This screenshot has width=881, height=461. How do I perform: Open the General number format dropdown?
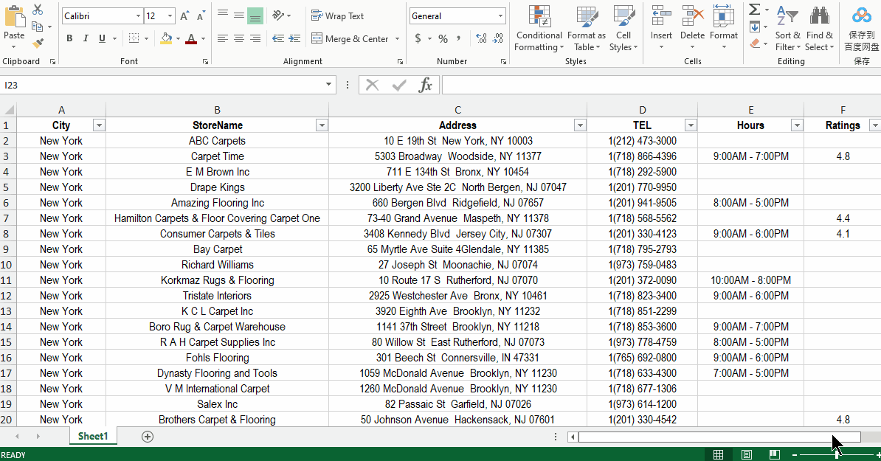[x=500, y=15]
